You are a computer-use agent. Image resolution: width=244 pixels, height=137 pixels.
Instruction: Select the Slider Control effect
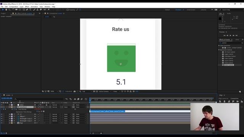(229, 65)
